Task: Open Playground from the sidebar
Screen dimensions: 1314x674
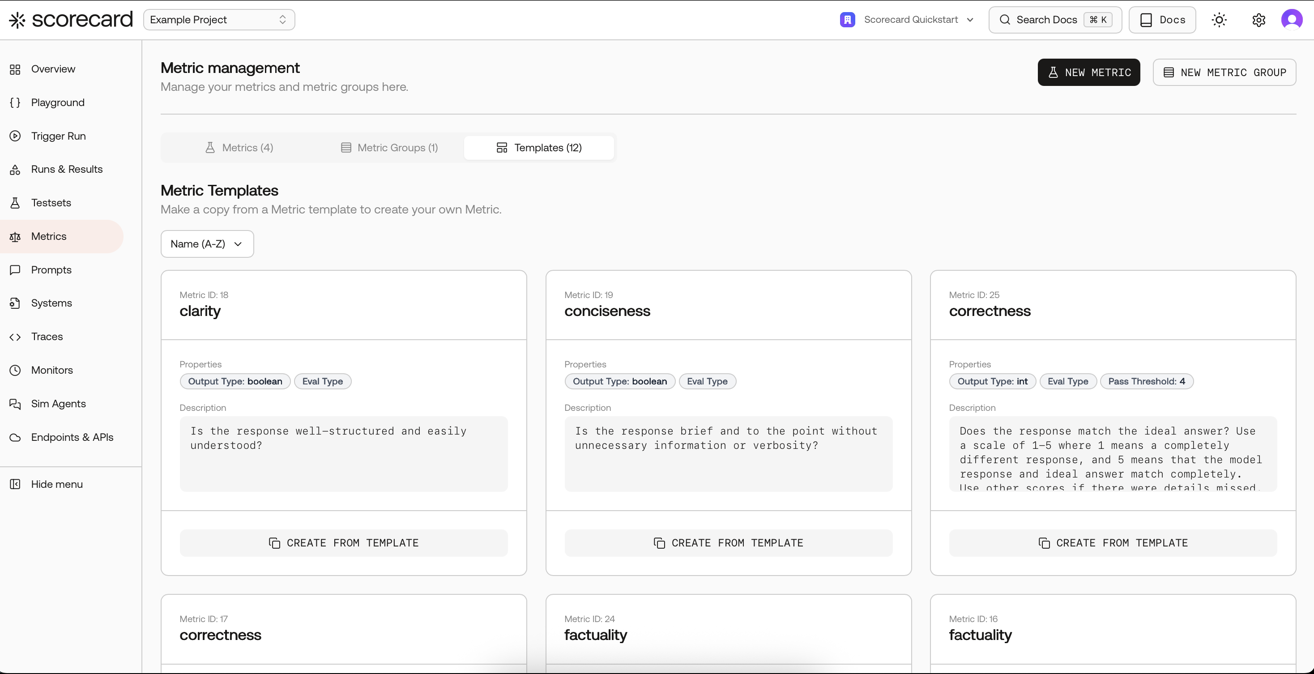Action: click(x=62, y=102)
